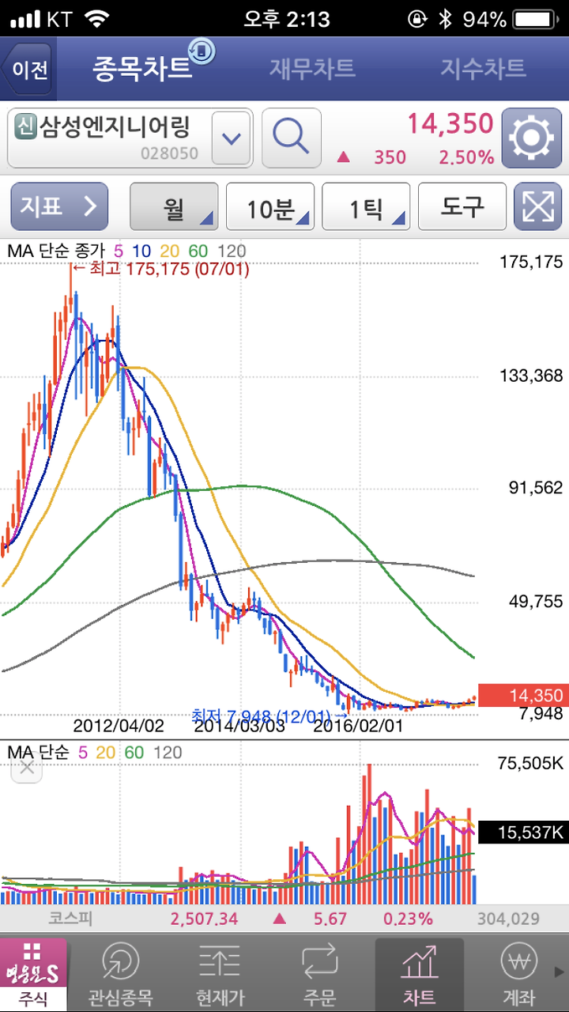The height and width of the screenshot is (1012, 569).
Task: Tap the MA 단순 종가 price legend
Action: click(x=58, y=251)
